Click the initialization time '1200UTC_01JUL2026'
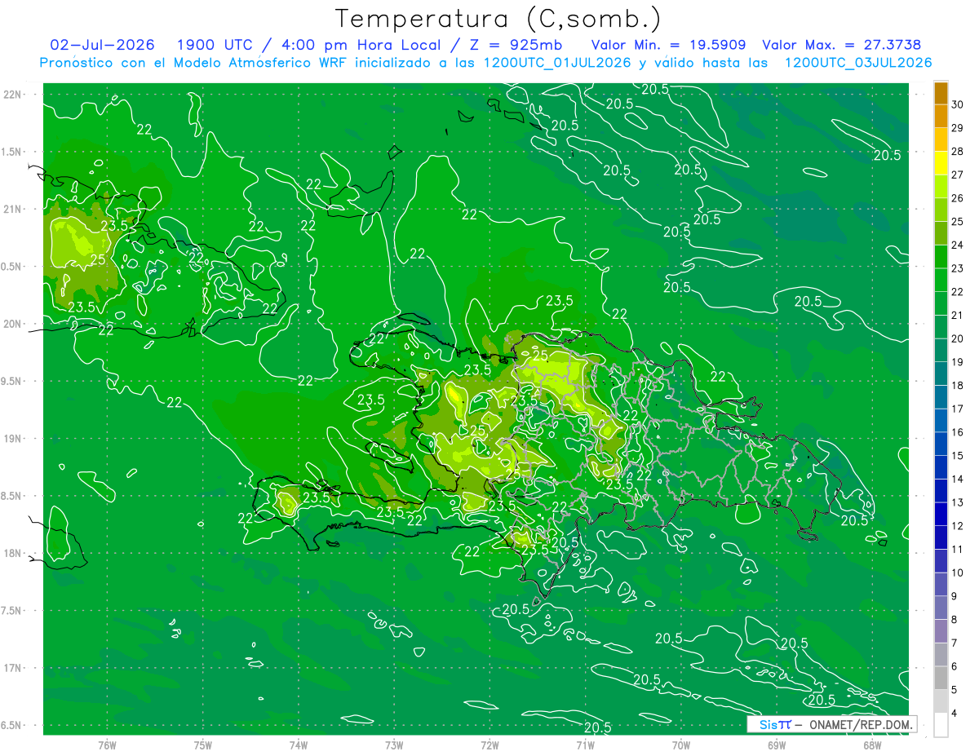This screenshot has width=979, height=756. (x=557, y=63)
